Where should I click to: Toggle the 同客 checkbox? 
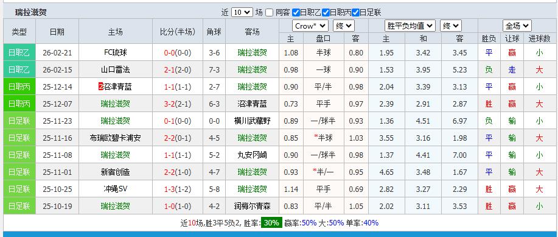[270, 12]
